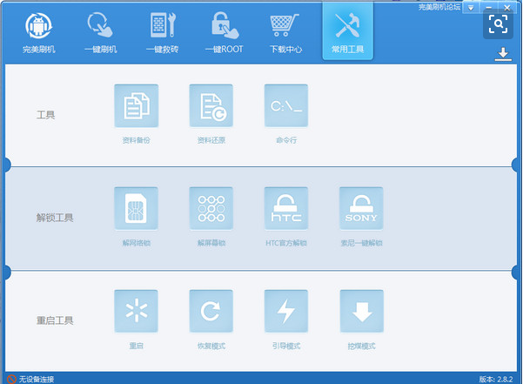523x384 pixels.
Task: Open the 完美刷机 home tab
Action: click(38, 33)
